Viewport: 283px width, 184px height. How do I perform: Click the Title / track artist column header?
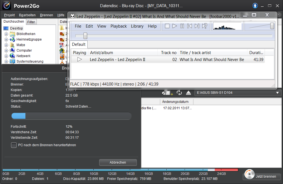tap(213, 53)
